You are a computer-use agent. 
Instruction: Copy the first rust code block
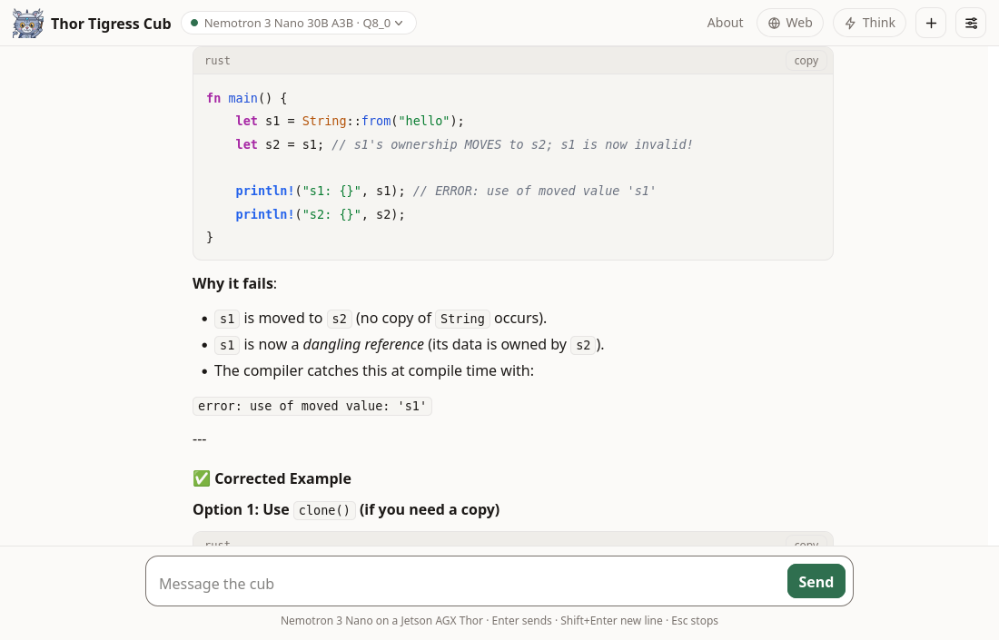click(806, 61)
